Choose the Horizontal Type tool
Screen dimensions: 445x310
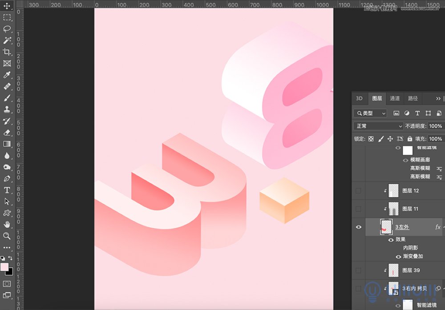[x=7, y=190]
